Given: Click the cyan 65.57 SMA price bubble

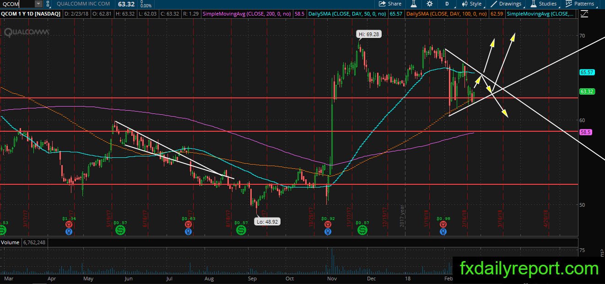Looking at the screenshot, I should (587, 72).
